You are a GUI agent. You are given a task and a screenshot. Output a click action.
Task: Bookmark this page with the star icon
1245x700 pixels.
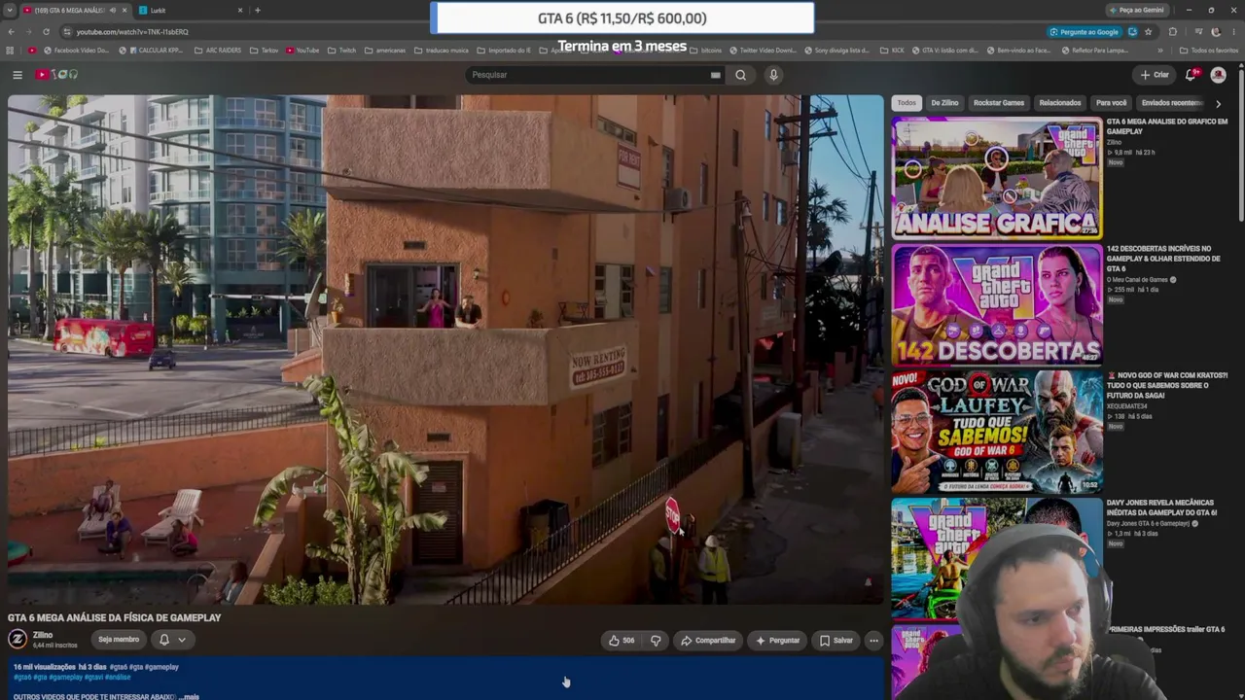tap(1148, 32)
